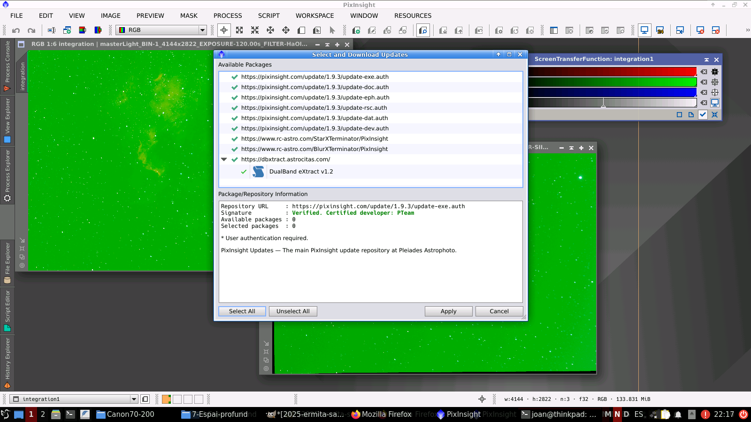Screen dimensions: 751x422
Task: Click the 24-bit screen LUT toolbar icon
Action: point(660,30)
